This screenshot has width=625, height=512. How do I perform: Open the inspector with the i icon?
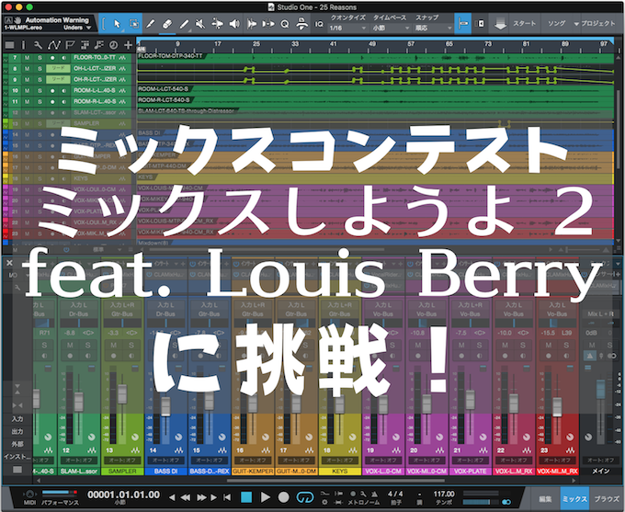point(23,45)
